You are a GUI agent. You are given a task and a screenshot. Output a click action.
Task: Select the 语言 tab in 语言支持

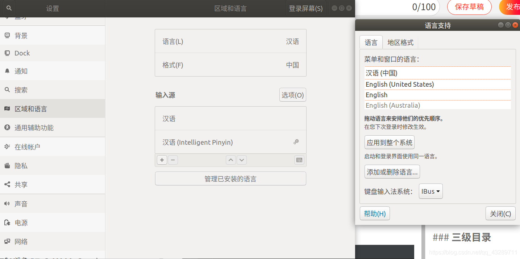[371, 42]
